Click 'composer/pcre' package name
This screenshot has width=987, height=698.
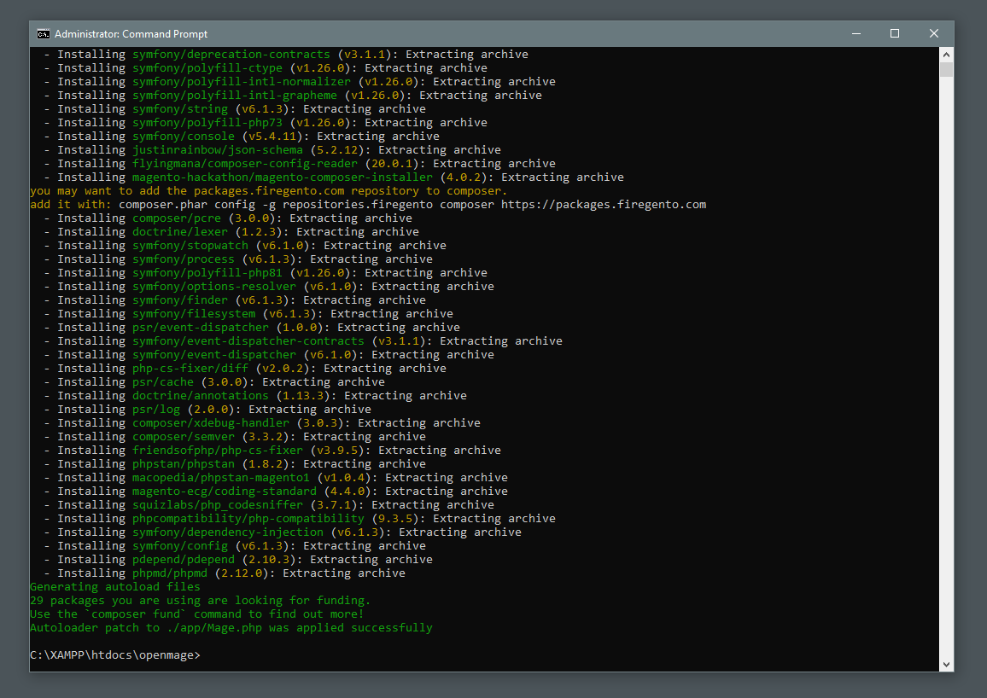(176, 218)
